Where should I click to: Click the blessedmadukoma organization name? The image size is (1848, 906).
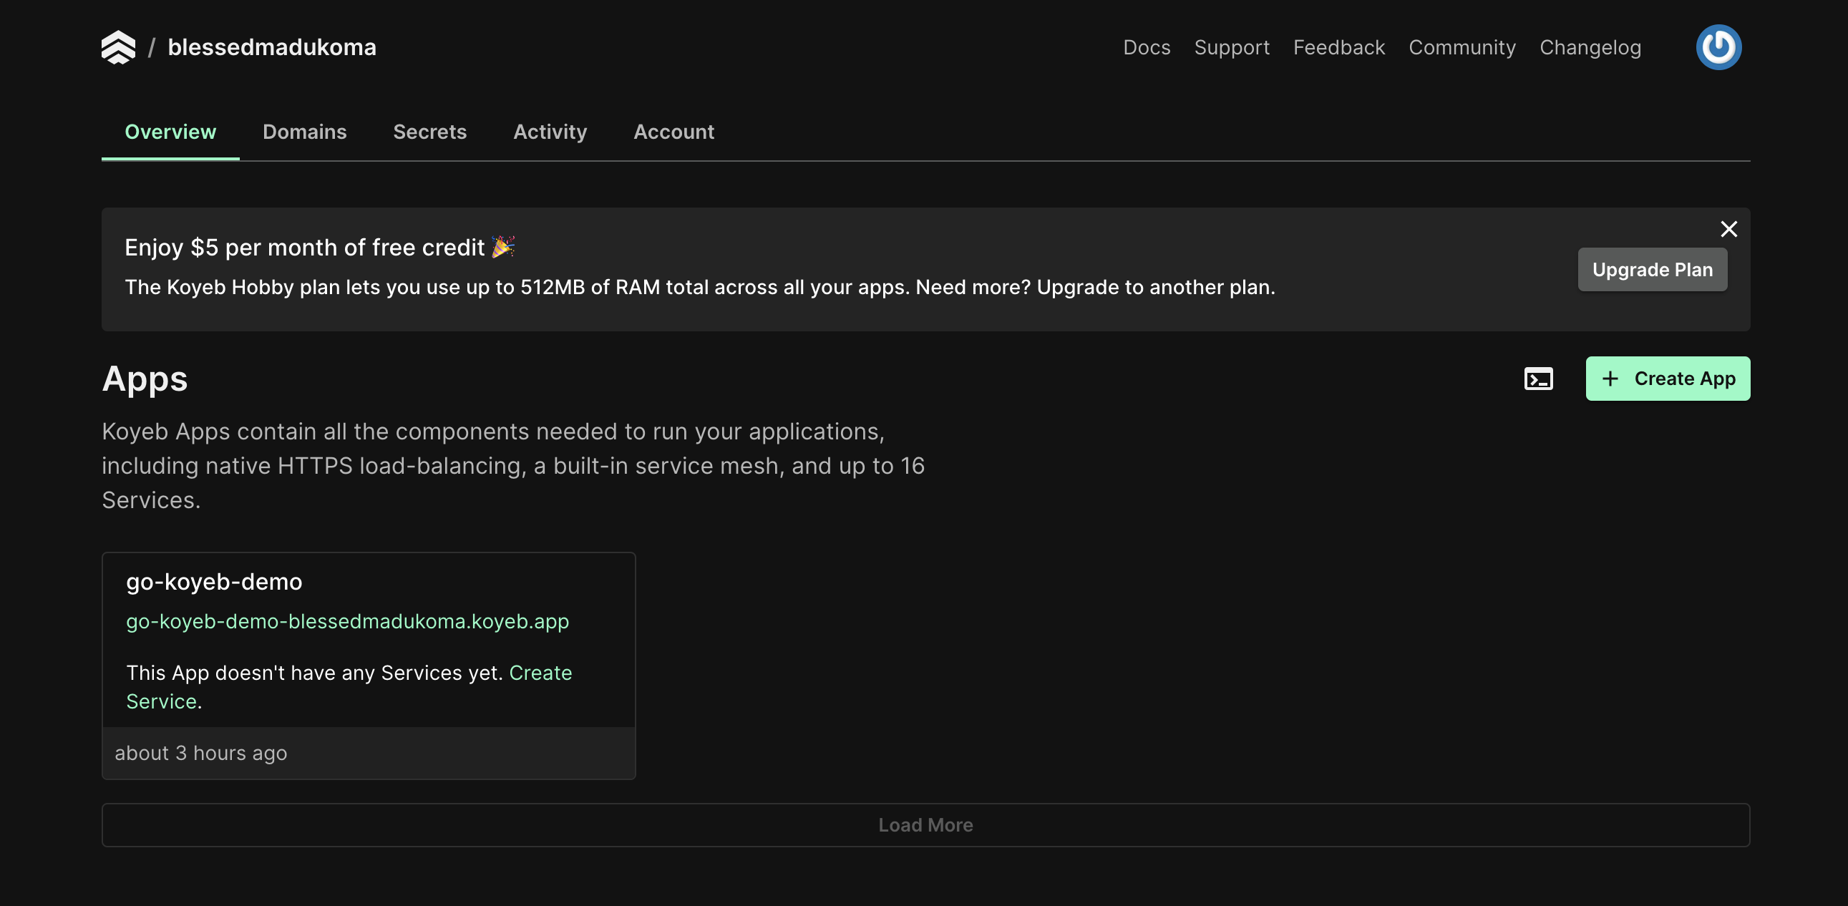coord(272,47)
